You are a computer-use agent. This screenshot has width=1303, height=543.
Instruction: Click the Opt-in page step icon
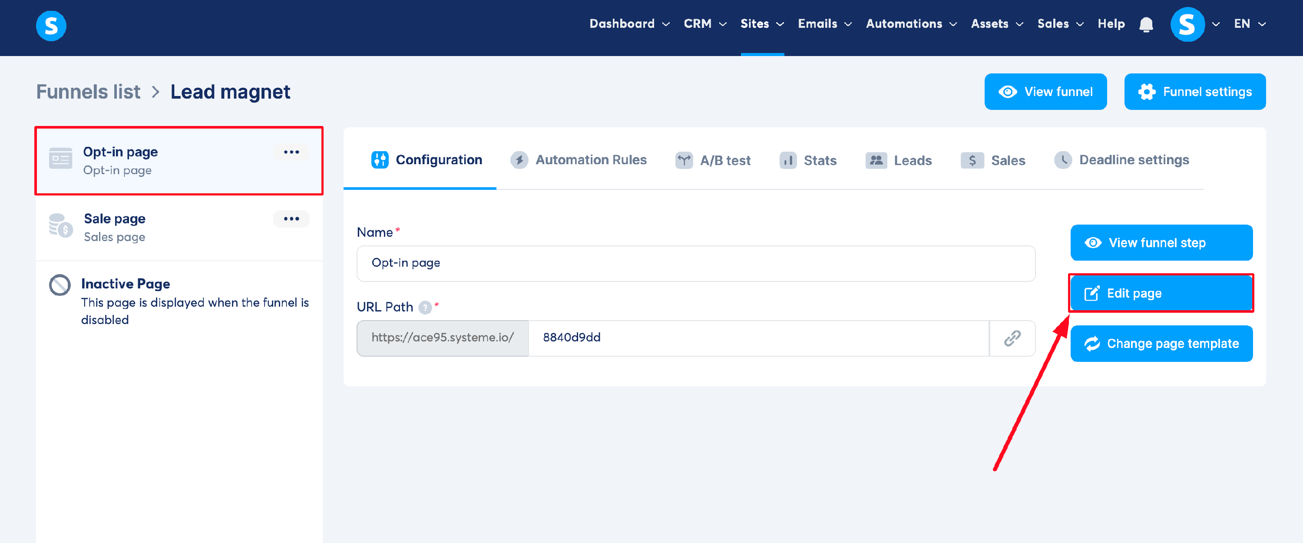[x=60, y=158]
